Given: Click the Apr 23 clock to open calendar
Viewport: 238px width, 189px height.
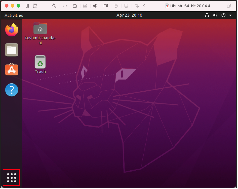Looking at the screenshot, I should point(129,15).
